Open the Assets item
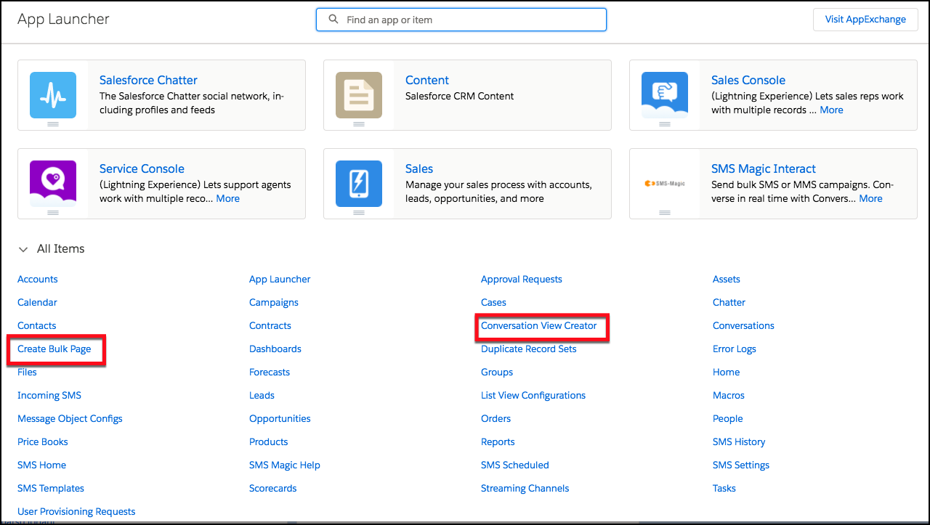The image size is (930, 525). [727, 280]
